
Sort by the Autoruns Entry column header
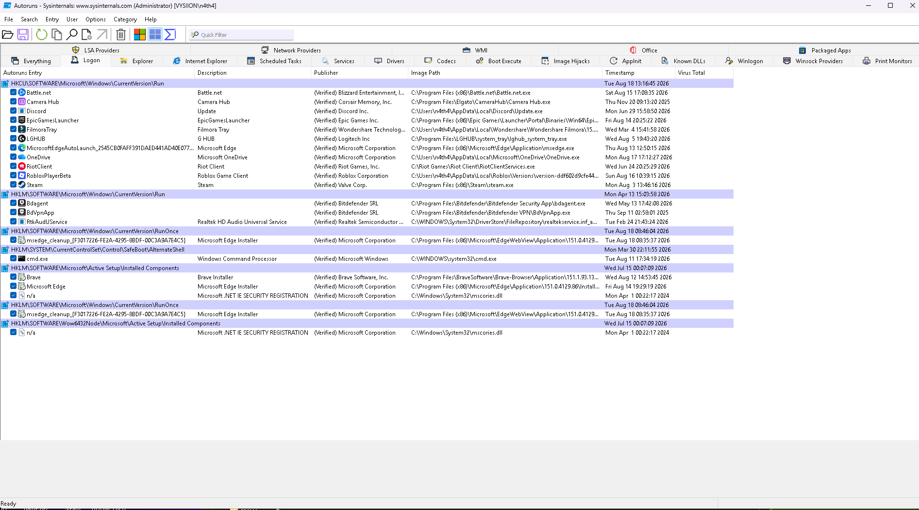point(97,73)
